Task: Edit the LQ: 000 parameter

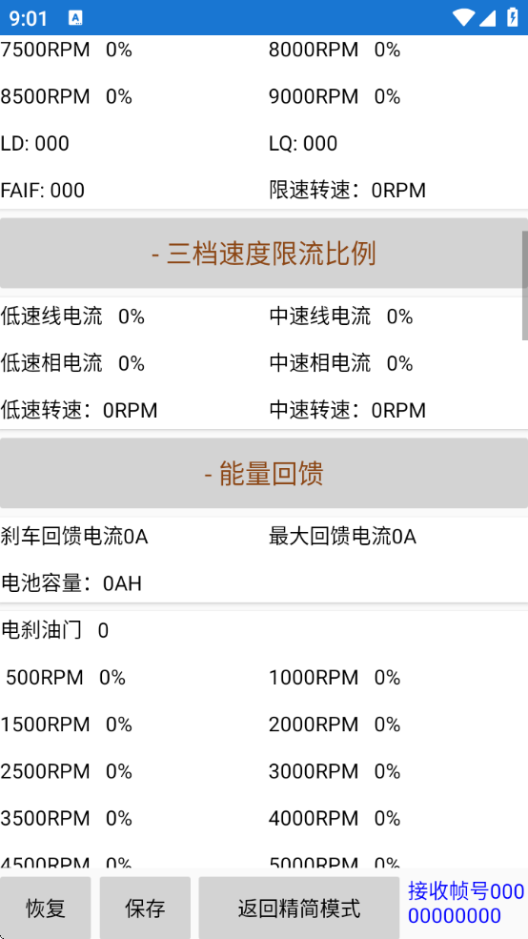Action: 303,144
